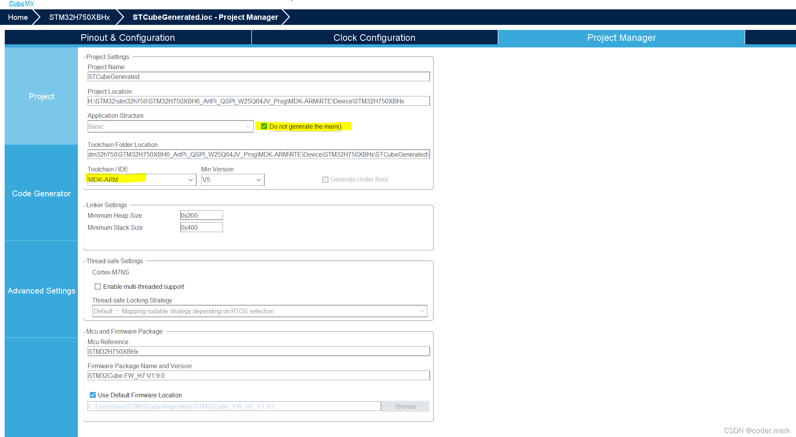Screen dimensions: 796x437
Task: Open the Code Generator side section
Action: [x=41, y=193]
